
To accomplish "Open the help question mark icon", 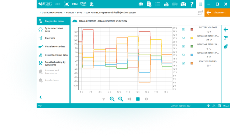I will tap(192, 4).
